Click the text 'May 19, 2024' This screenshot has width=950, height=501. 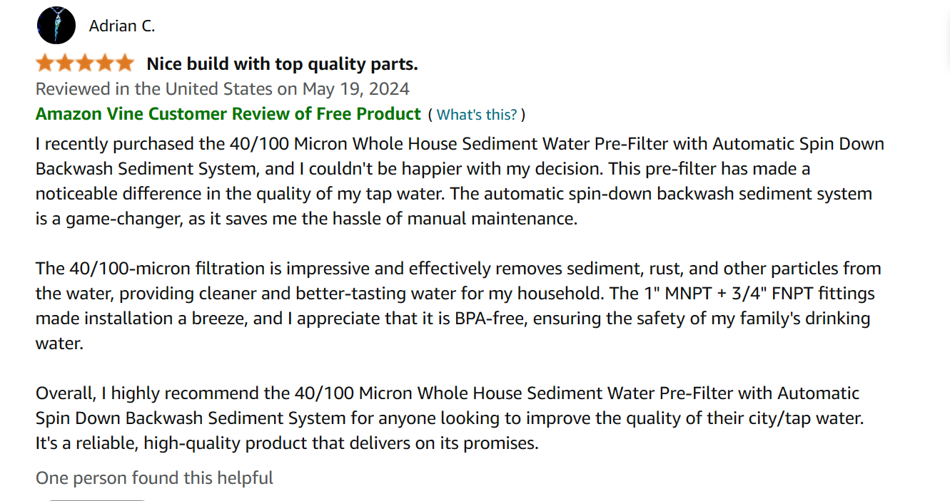pyautogui.click(x=356, y=89)
